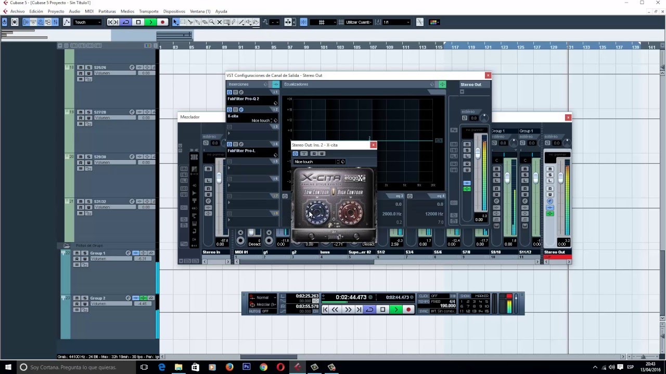Mute Stereo Out channel in mixer

click(549, 169)
